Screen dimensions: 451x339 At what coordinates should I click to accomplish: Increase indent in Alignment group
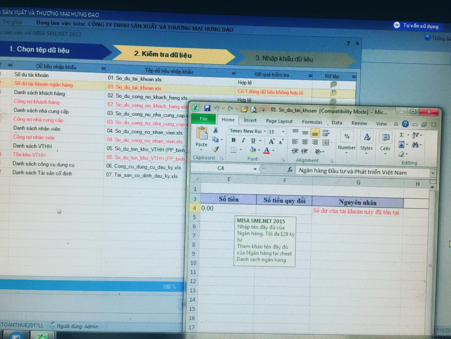coord(304,151)
